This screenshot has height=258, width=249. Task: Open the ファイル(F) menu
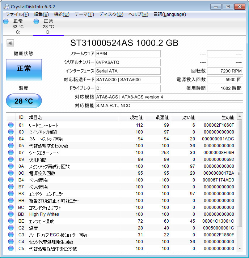pyautogui.click(x=17, y=14)
